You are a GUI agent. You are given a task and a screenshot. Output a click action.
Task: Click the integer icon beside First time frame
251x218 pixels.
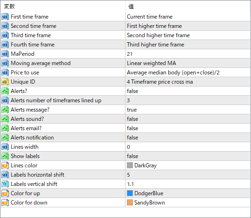[5, 17]
